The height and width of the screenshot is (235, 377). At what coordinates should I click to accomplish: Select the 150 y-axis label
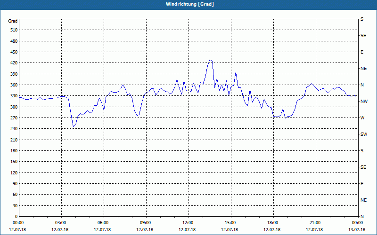pos(14,162)
